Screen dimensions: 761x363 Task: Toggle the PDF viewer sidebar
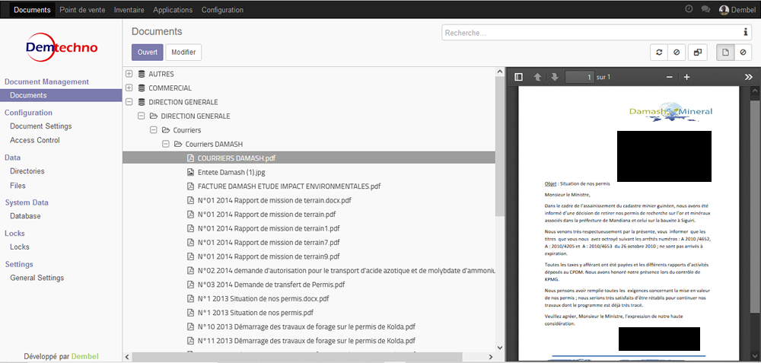pyautogui.click(x=519, y=77)
